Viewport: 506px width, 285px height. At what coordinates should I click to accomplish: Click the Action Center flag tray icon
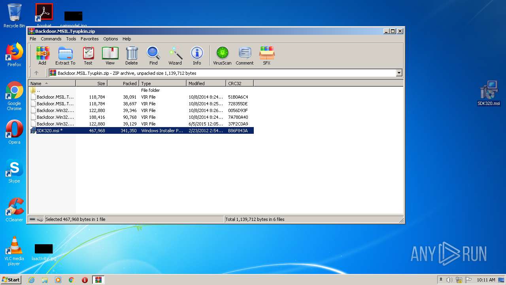point(469,280)
